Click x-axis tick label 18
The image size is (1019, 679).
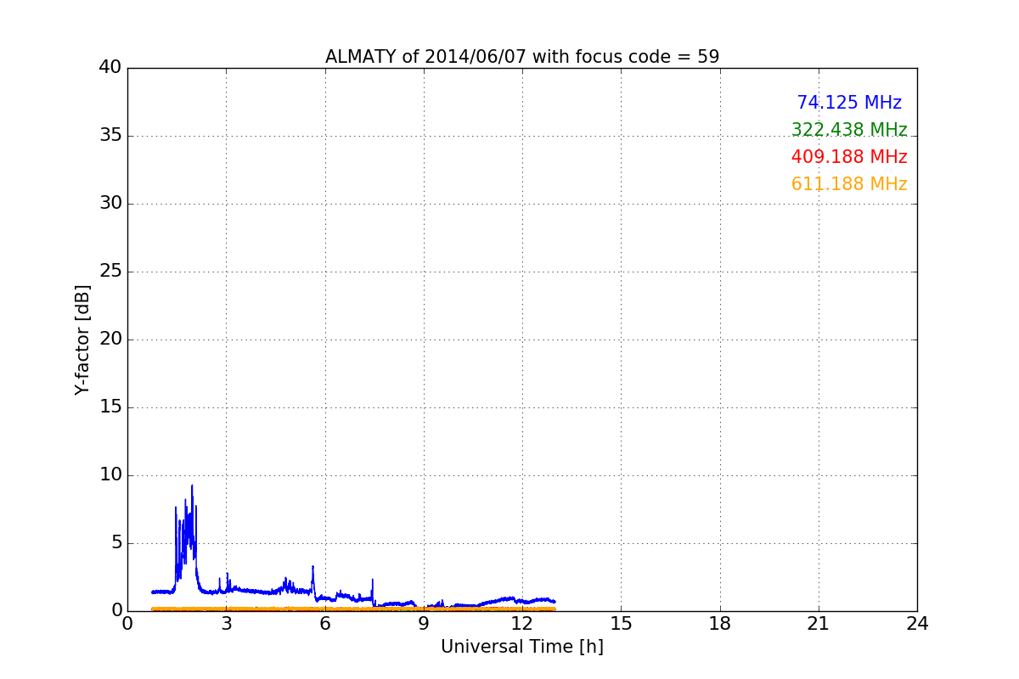(x=720, y=624)
